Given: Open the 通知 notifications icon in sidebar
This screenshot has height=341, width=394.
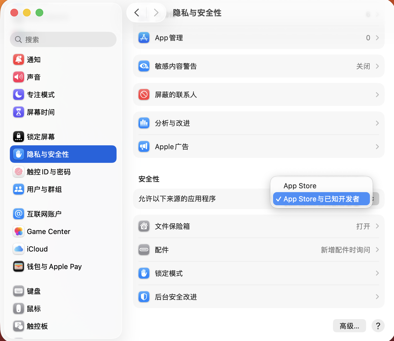Looking at the screenshot, I should pyautogui.click(x=19, y=60).
